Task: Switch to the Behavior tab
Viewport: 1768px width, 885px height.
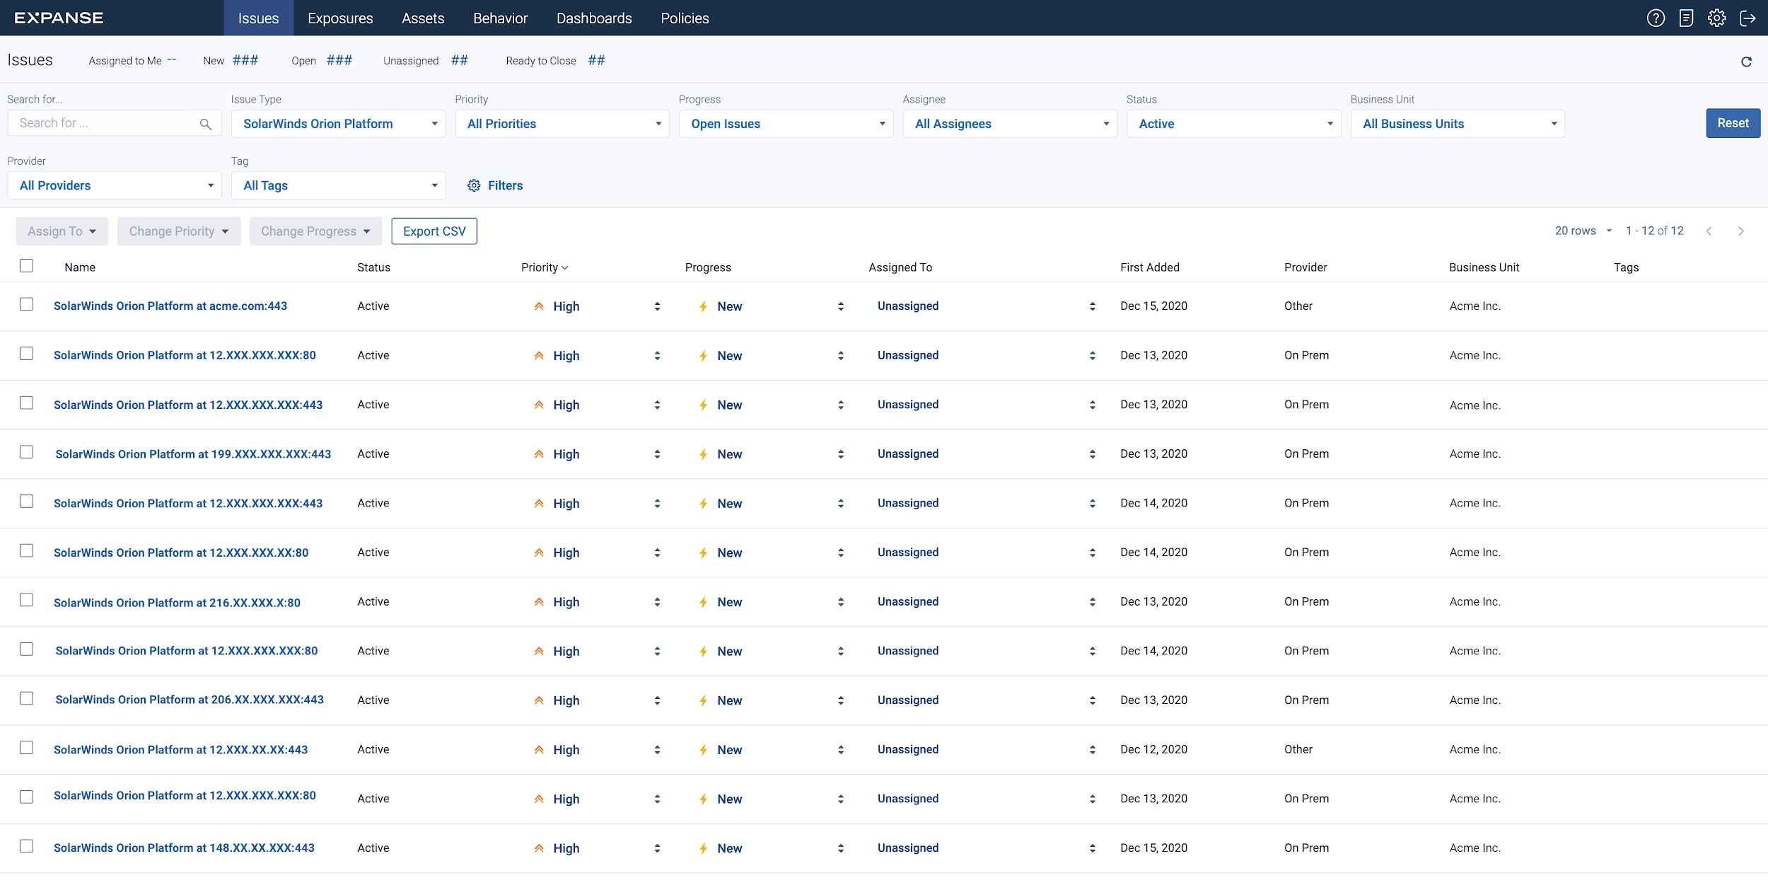Action: tap(501, 18)
